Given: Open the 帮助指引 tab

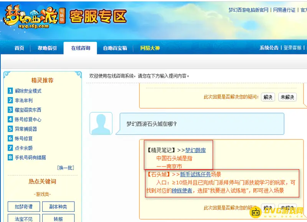Looking at the screenshot, I should coord(47,48).
